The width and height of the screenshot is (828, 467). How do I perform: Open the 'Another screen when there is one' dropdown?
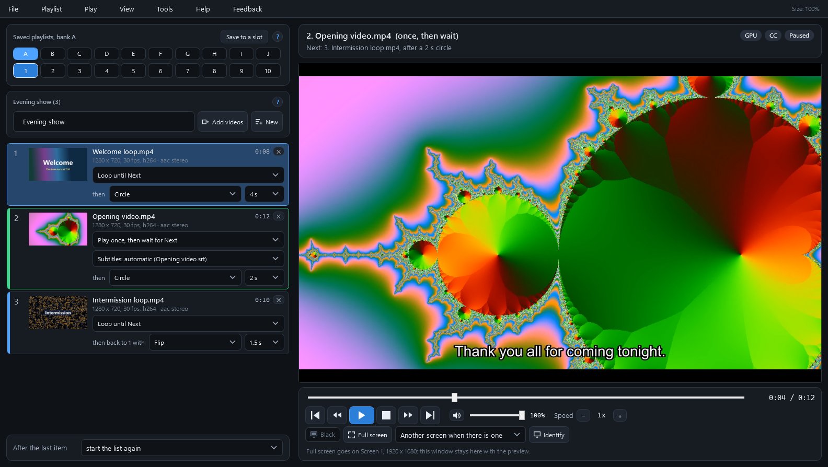(461, 435)
